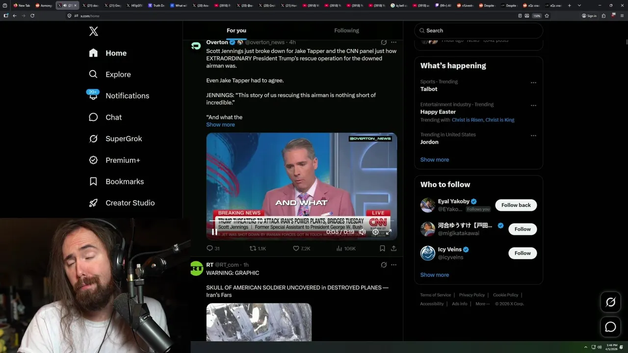This screenshot has height=353, width=628.
Task: Open floating chat messages button
Action: [x=610, y=327]
